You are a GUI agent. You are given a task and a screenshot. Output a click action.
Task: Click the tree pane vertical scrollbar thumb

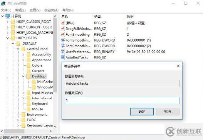(55, 55)
